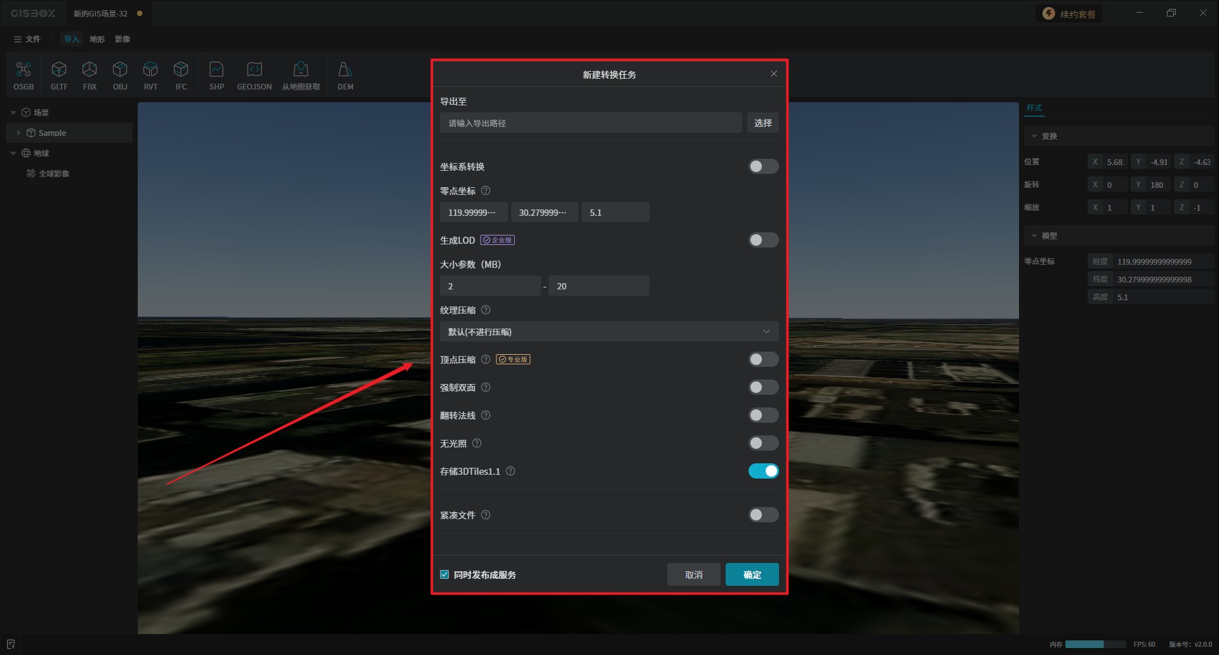The image size is (1219, 655).
Task: Open the 文件 menu
Action: (27, 39)
